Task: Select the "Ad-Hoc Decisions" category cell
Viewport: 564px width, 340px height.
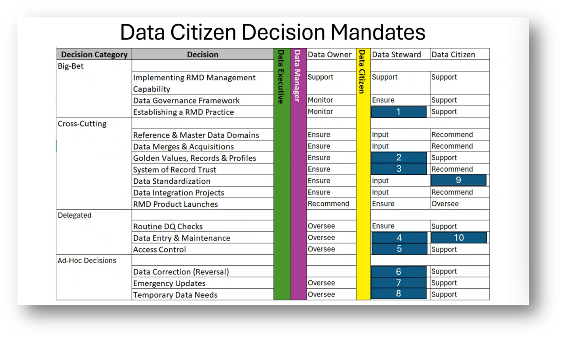Action: [x=94, y=277]
